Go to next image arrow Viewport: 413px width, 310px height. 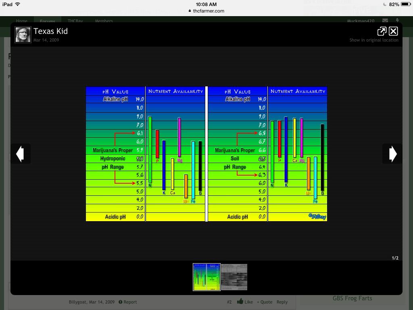pos(393,154)
